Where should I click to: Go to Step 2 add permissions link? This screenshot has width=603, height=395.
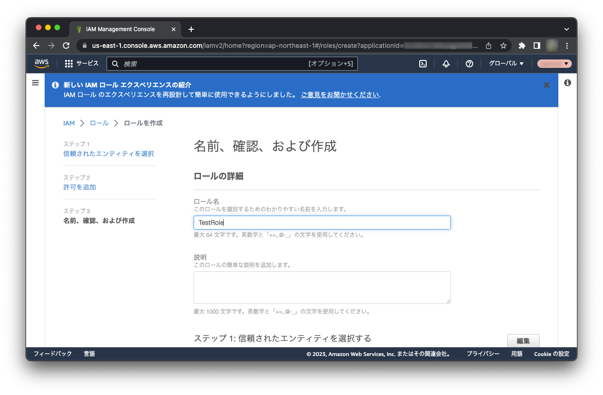click(x=80, y=187)
